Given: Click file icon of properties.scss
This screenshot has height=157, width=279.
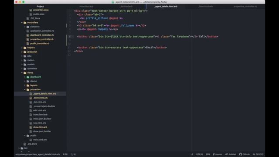Looking at the screenshot, I should click(31, 10).
